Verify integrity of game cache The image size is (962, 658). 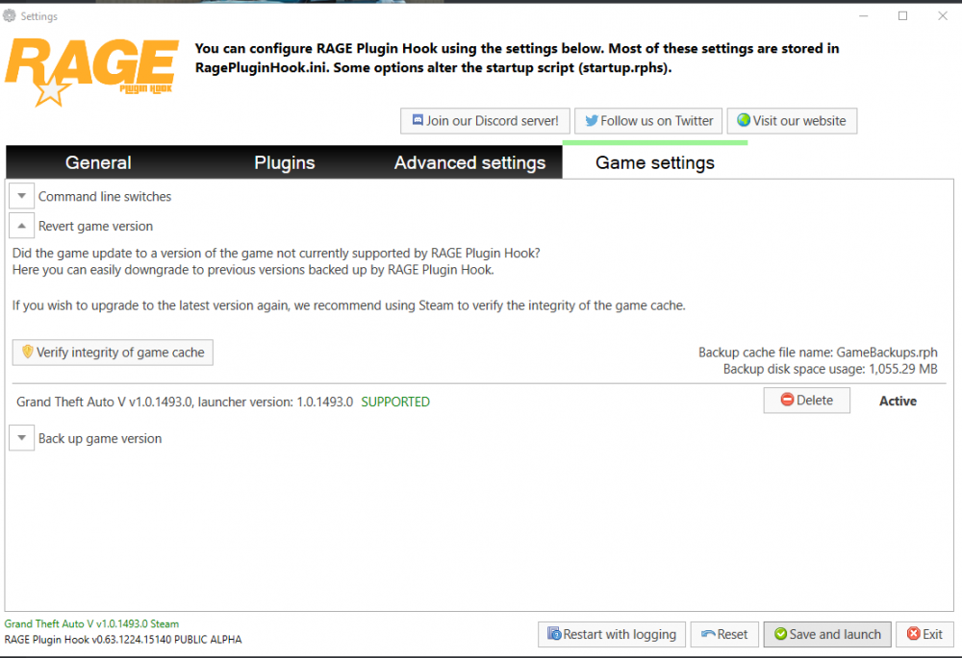tap(113, 353)
